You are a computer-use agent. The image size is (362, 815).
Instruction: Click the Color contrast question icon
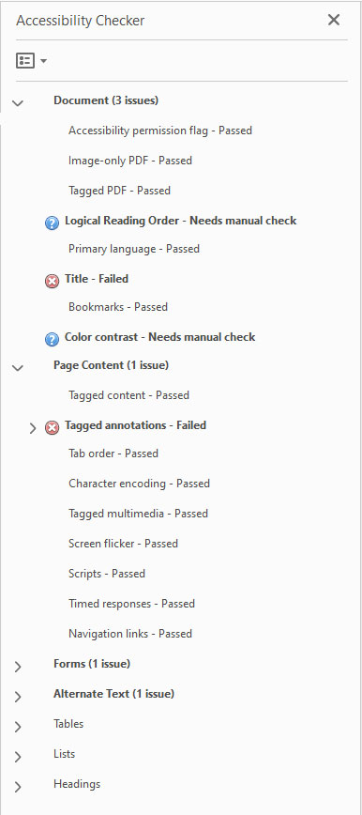coord(52,340)
